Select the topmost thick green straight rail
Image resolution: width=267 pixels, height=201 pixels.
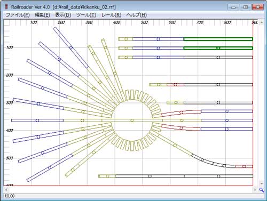pyautogui.click(x=218, y=39)
